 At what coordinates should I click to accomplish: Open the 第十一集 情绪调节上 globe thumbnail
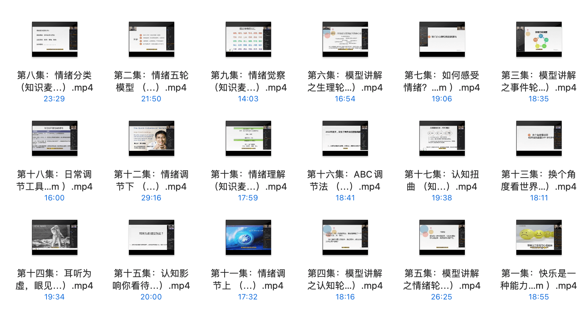(x=248, y=237)
